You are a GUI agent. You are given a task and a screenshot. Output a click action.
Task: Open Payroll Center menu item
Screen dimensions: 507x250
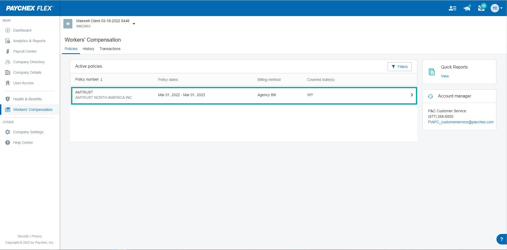(x=25, y=51)
